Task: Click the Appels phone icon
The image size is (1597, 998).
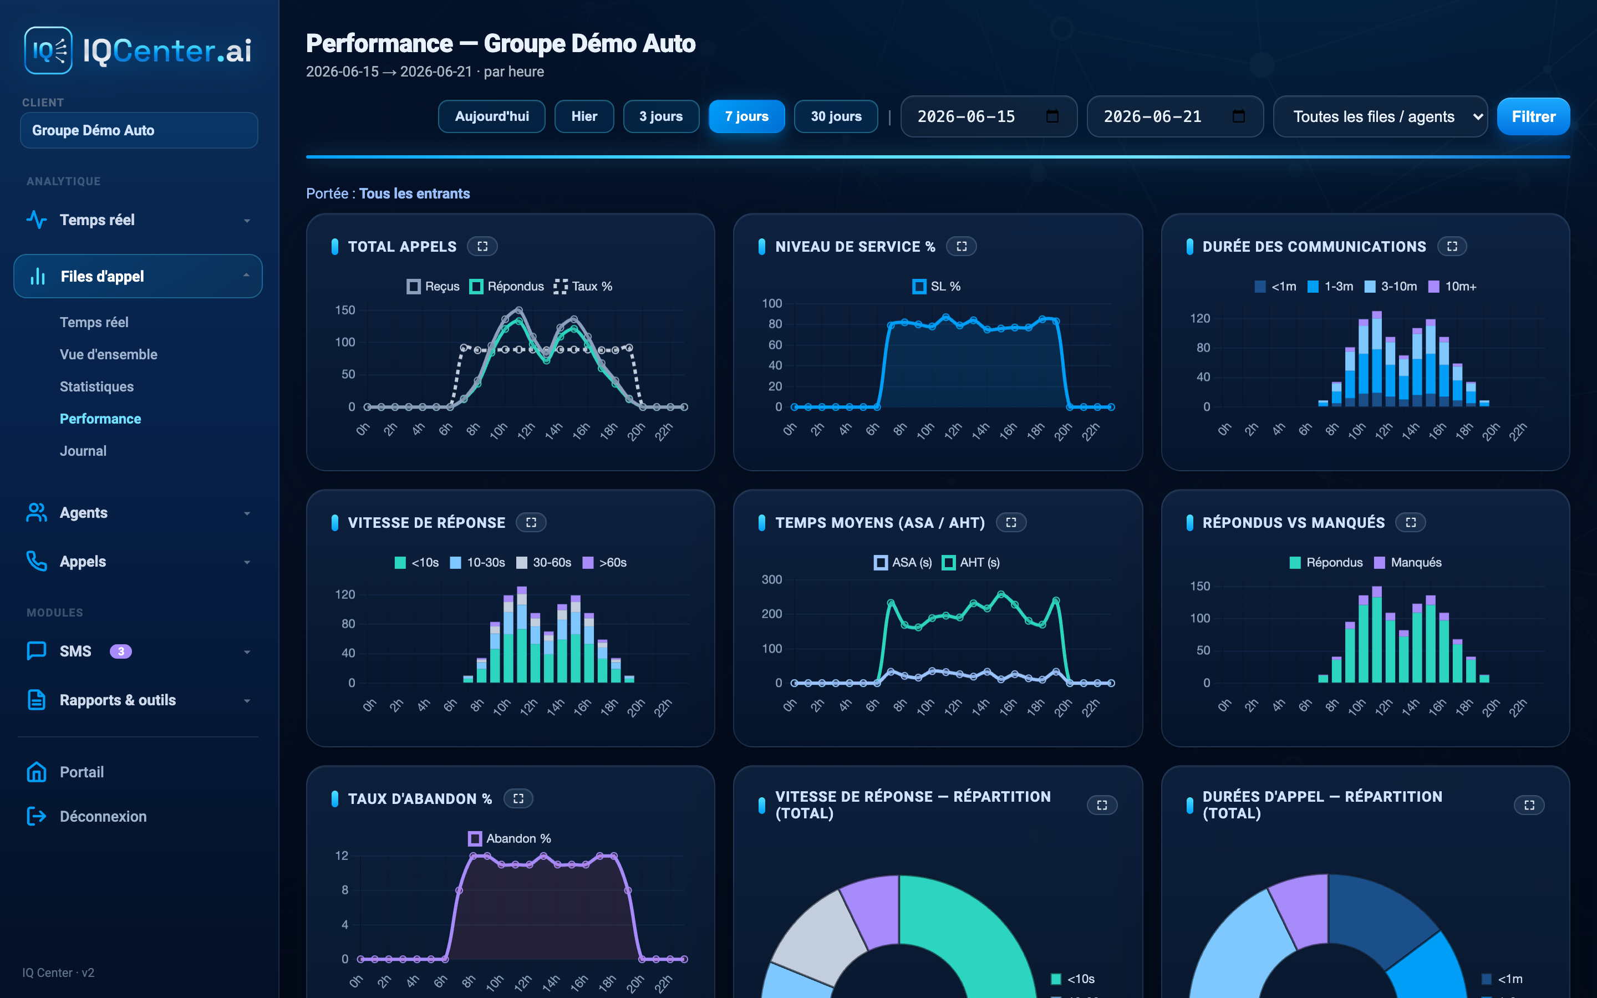Action: (x=37, y=561)
